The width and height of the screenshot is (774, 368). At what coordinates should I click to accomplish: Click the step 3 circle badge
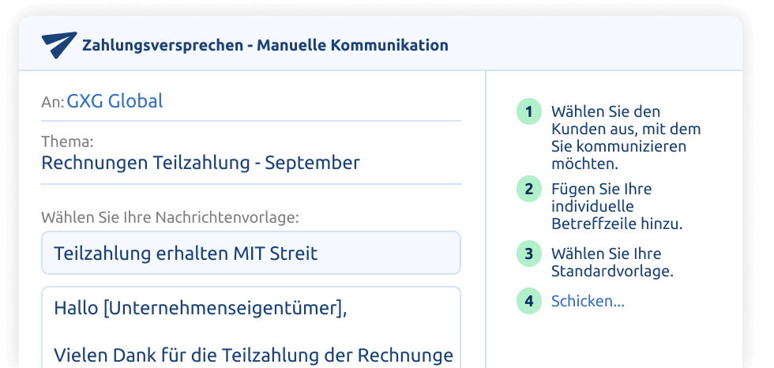(529, 253)
